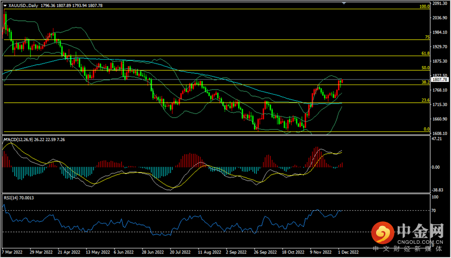Select the 0.0 Fibonacci base label

(x=427, y=129)
